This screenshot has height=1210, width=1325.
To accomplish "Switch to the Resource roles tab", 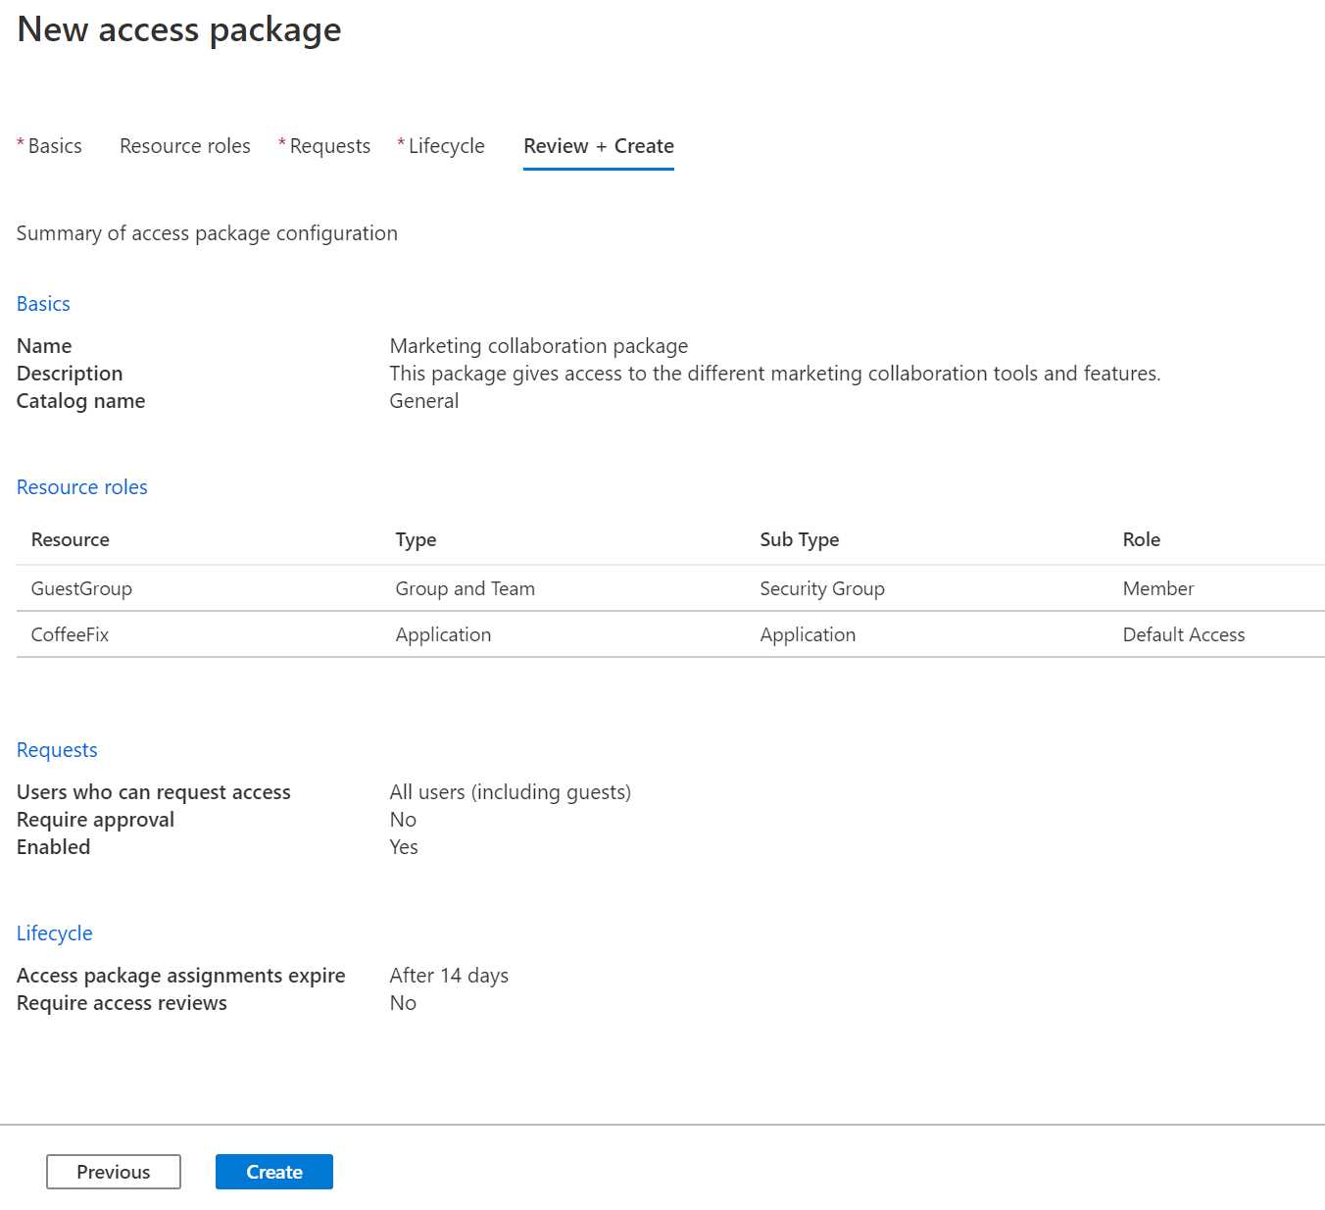I will point(184,145).
